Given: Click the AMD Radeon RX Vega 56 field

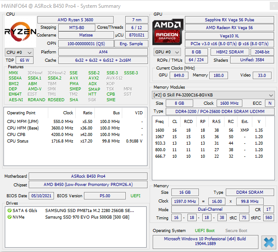Looking at the screenshot, I should 229,28.
